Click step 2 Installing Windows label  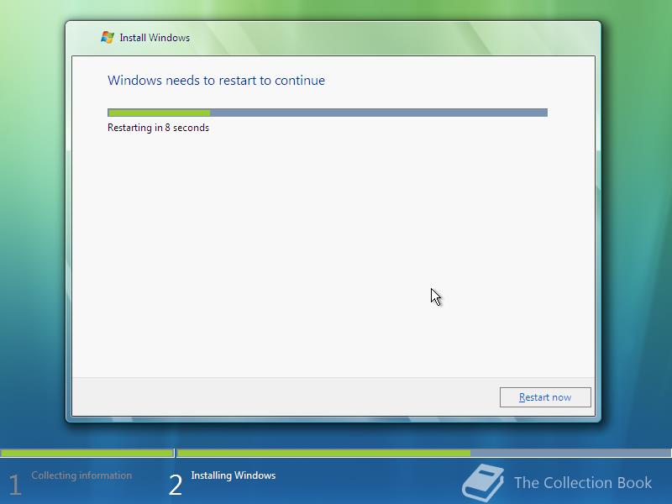coord(234,475)
